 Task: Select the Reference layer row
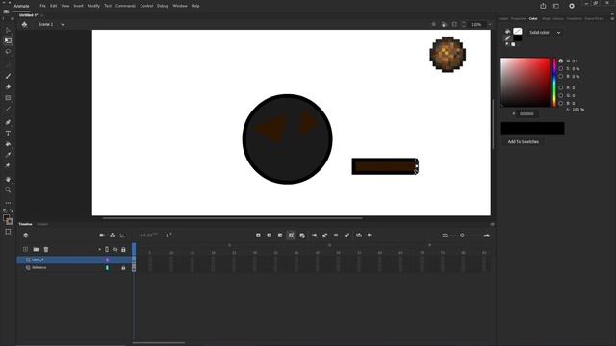pyautogui.click(x=74, y=268)
